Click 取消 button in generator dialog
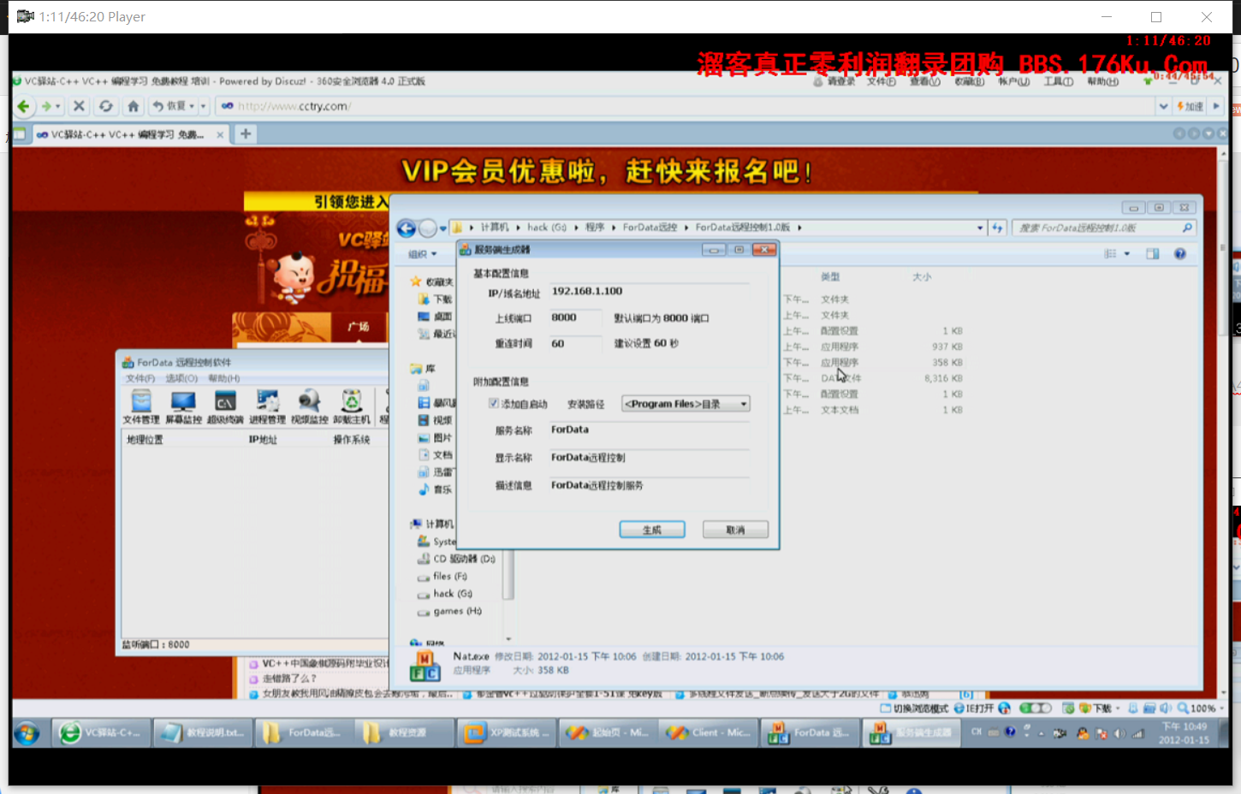 pos(735,530)
